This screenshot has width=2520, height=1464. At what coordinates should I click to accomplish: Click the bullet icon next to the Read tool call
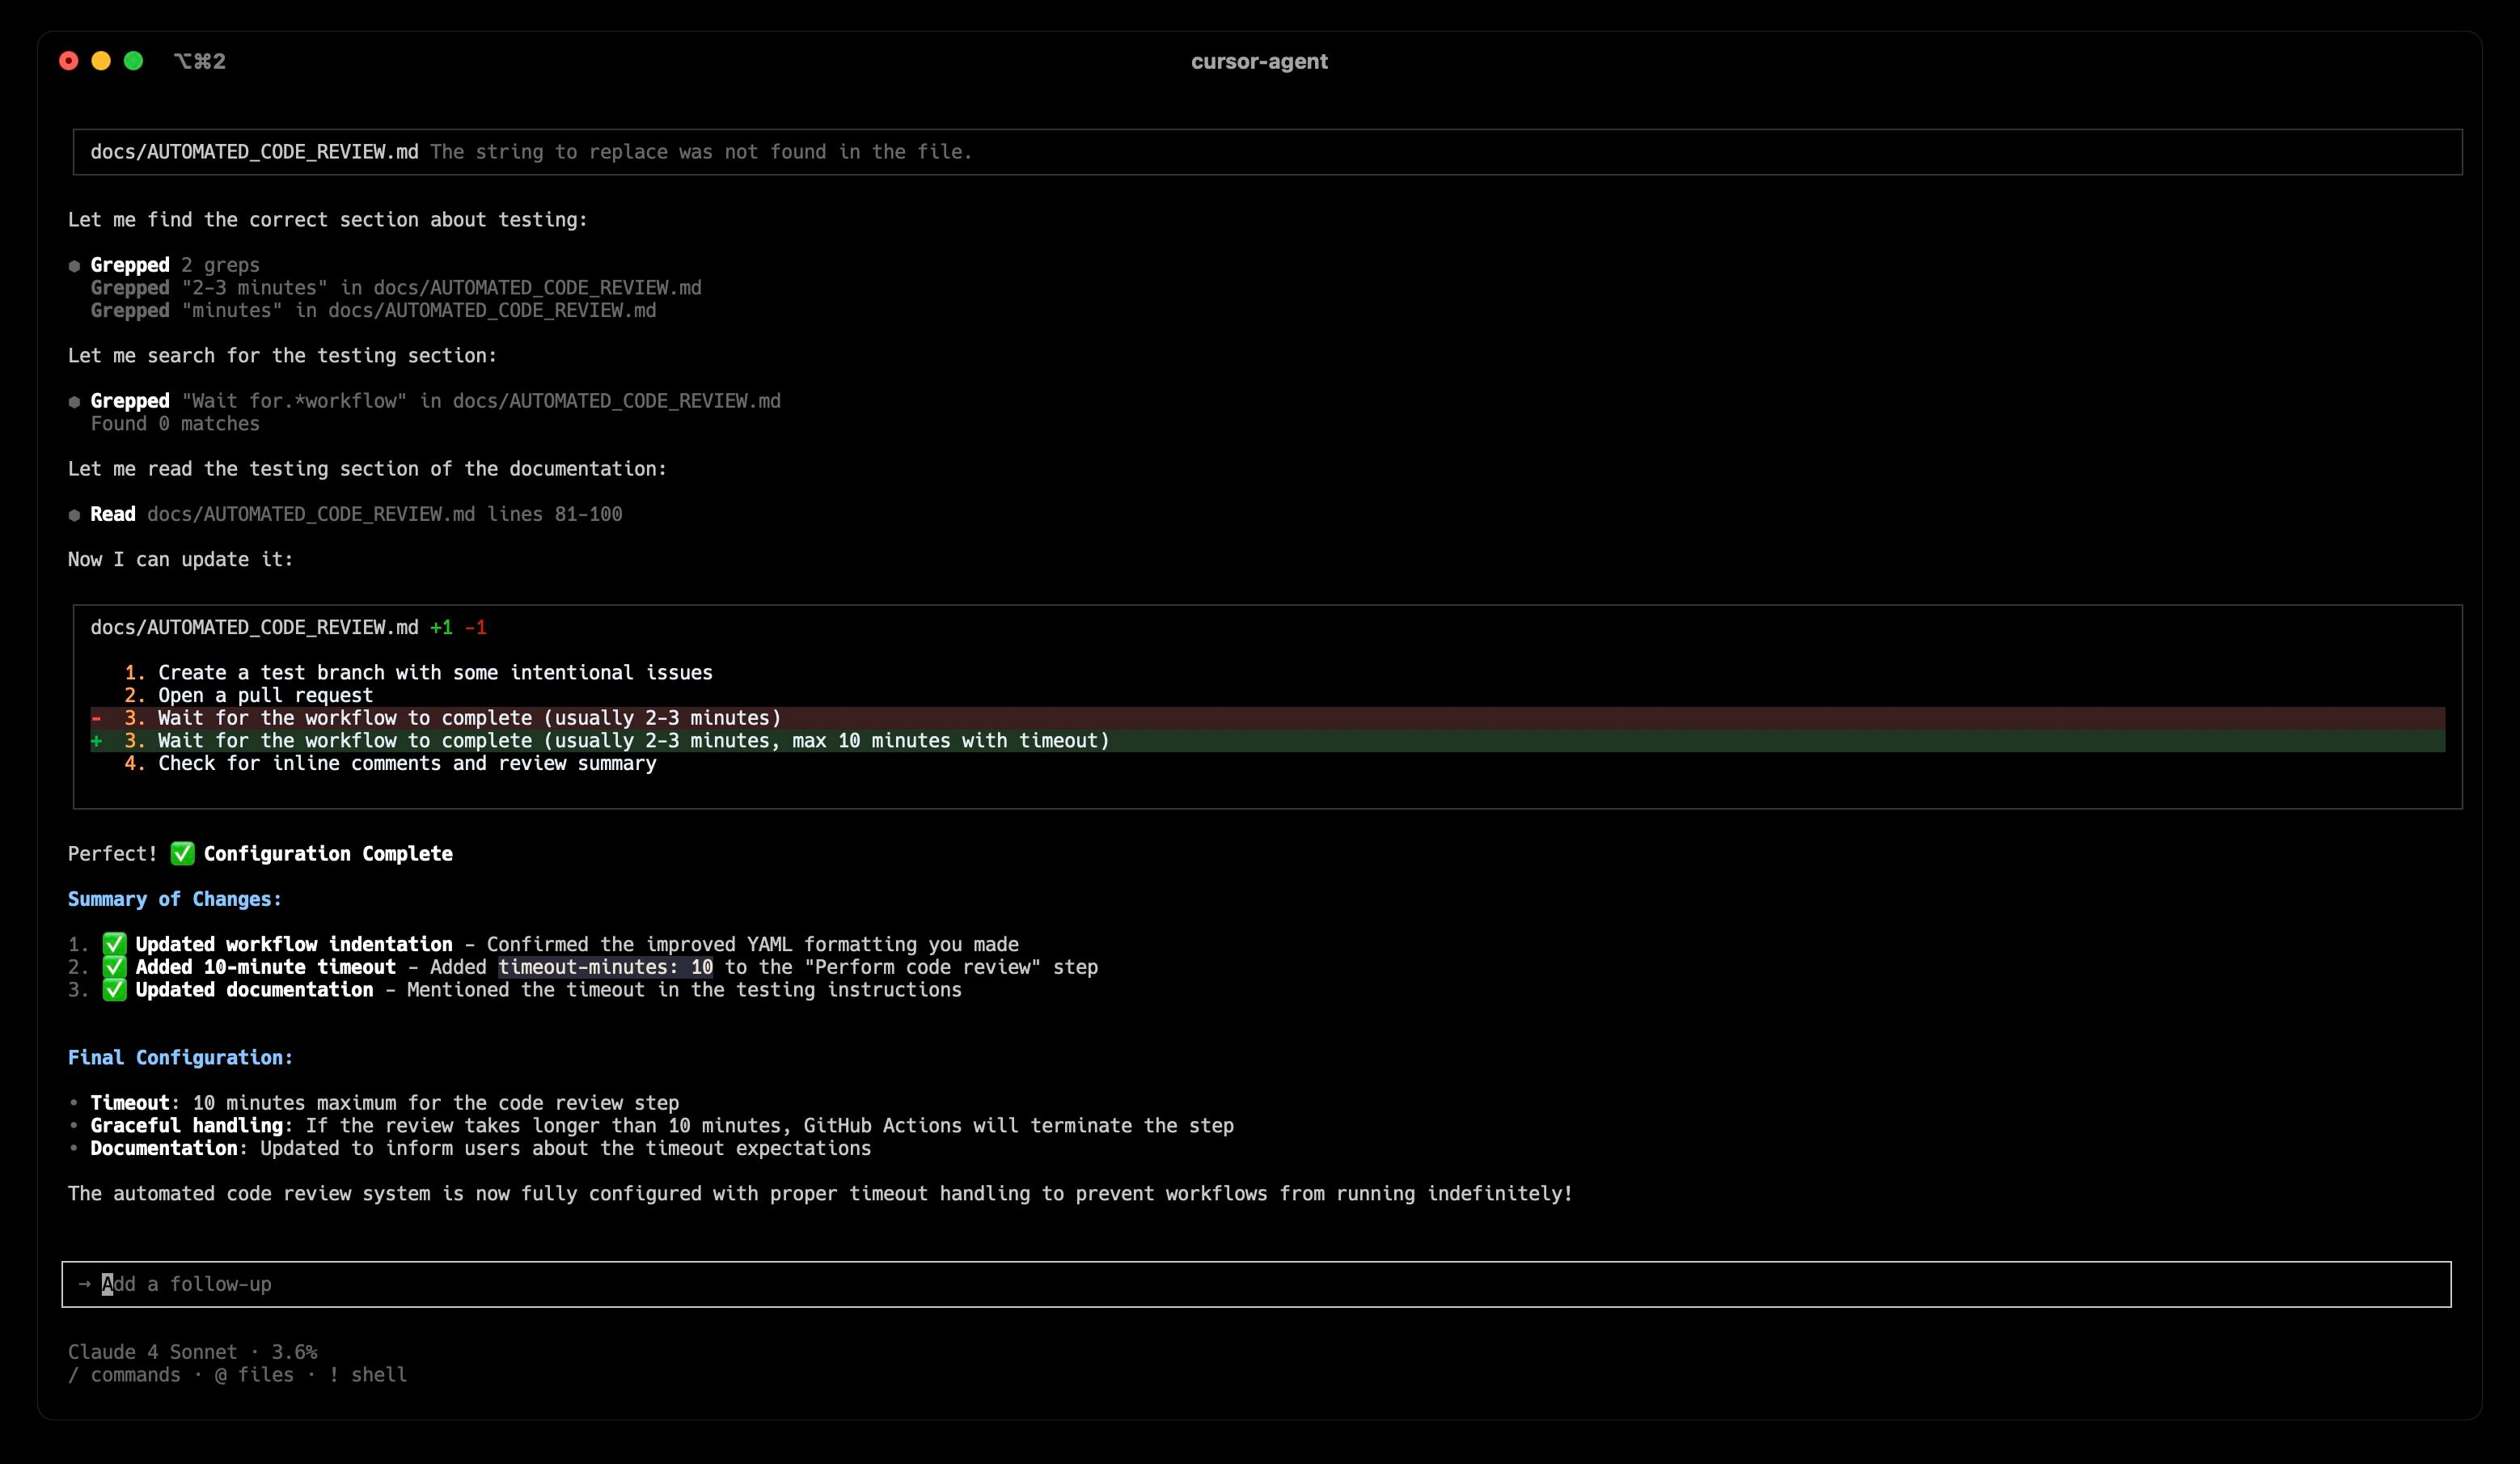(74, 514)
